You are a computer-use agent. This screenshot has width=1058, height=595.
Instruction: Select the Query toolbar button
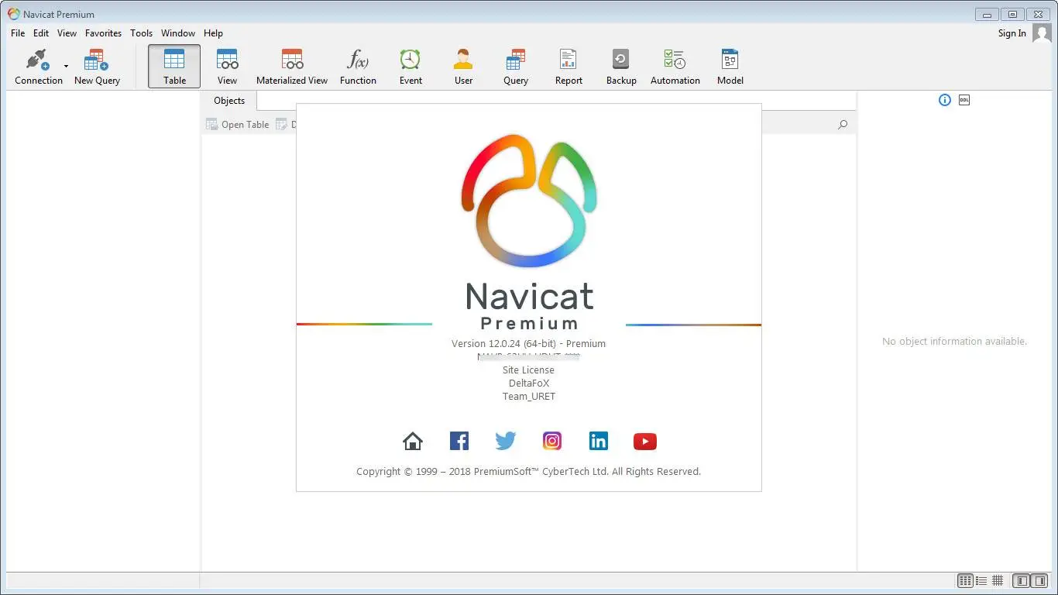click(516, 67)
